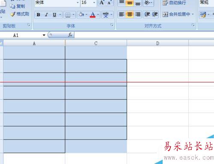Open the font color dropdown arrow

[98, 15]
